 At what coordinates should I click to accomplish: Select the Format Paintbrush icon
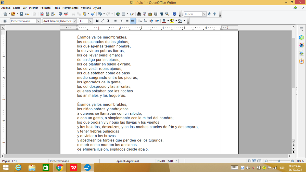(x=93, y=14)
